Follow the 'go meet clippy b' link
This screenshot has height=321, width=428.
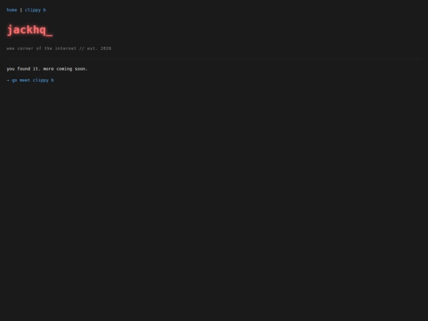tap(30, 80)
